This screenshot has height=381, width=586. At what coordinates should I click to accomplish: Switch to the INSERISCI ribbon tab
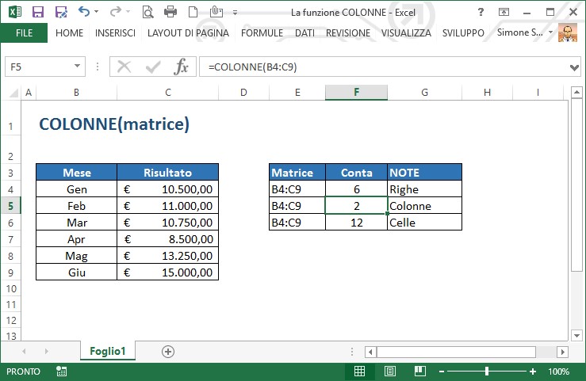(115, 32)
